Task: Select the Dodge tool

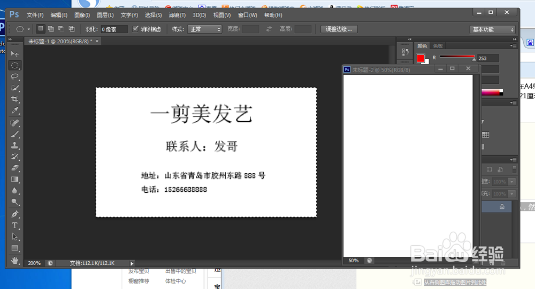Action: (14, 202)
